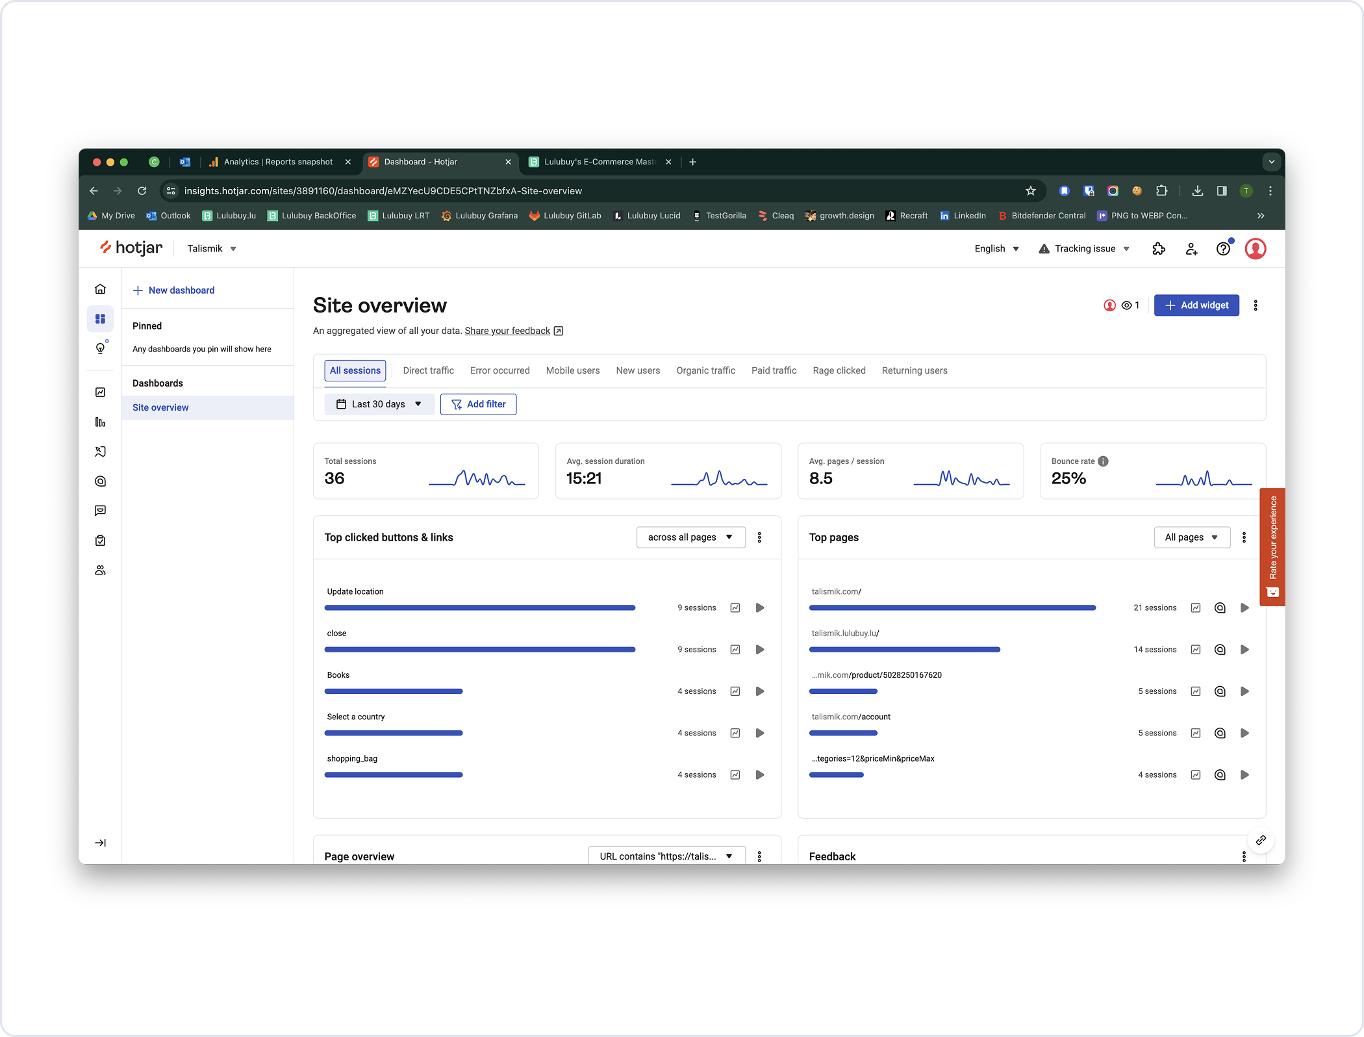Open trend chart for close row
The height and width of the screenshot is (1037, 1364).
735,650
